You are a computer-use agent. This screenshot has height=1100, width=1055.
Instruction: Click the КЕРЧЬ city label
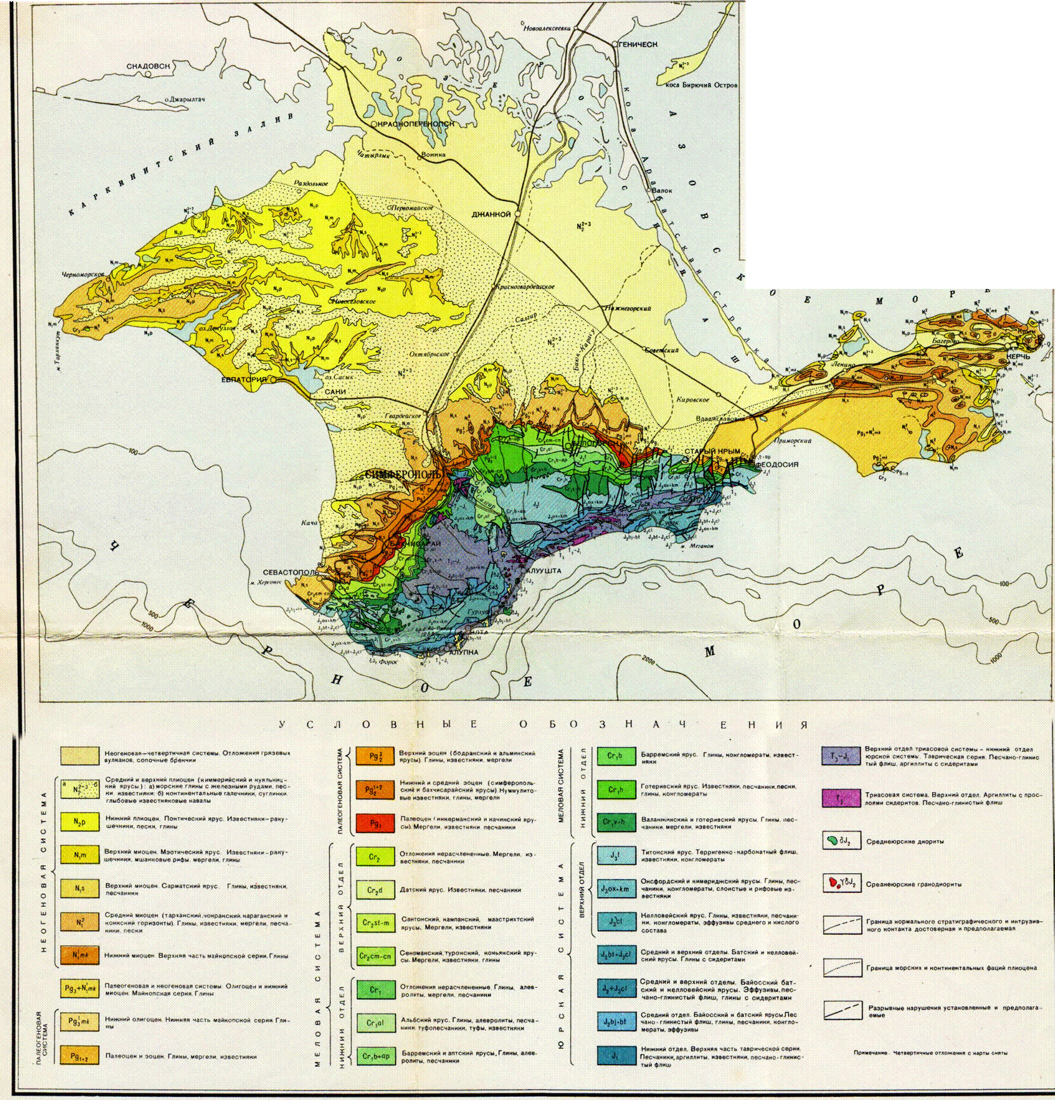[x=1018, y=357]
